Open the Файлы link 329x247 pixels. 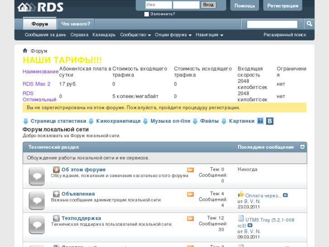pos(210,121)
